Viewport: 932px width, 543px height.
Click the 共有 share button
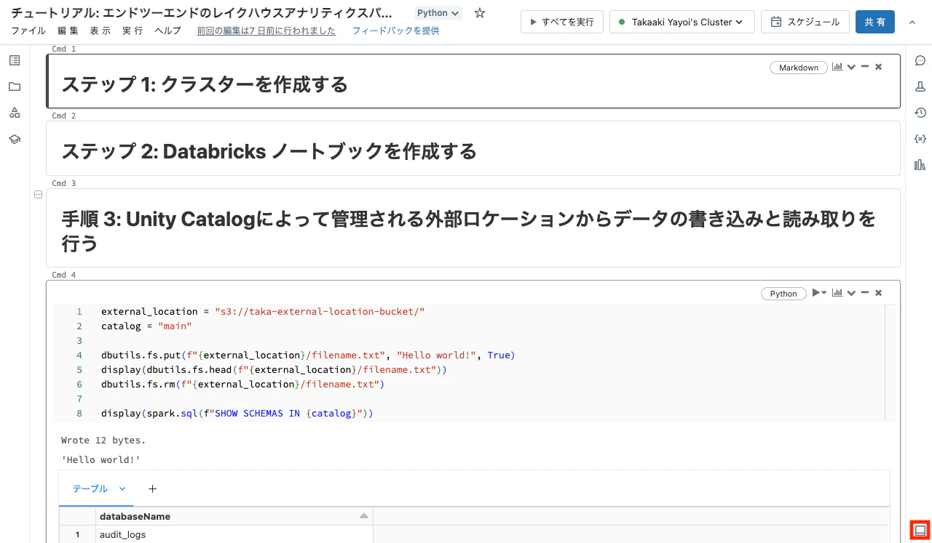875,22
